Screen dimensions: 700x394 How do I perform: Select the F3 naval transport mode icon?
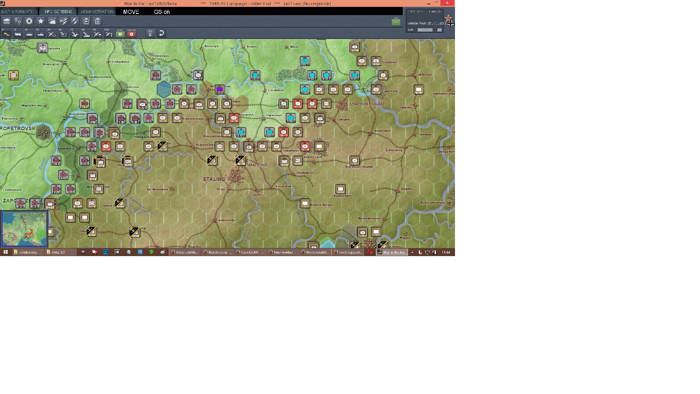click(x=29, y=34)
